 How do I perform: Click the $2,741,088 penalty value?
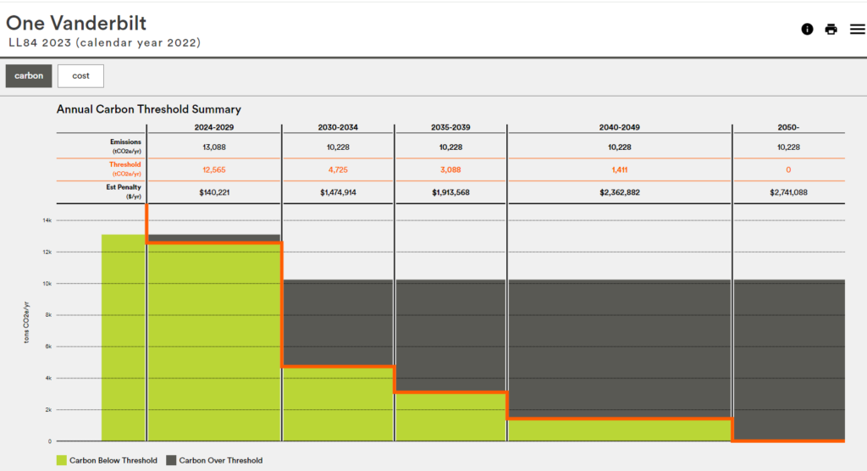(x=787, y=192)
